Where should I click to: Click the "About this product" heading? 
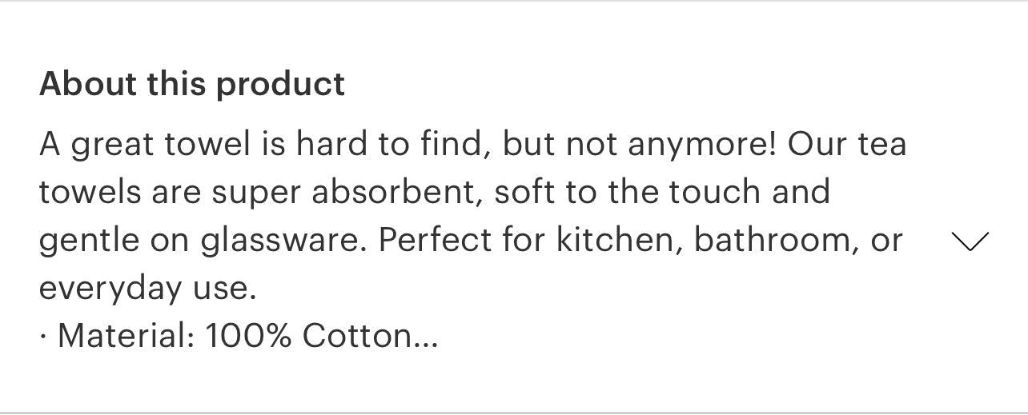192,84
